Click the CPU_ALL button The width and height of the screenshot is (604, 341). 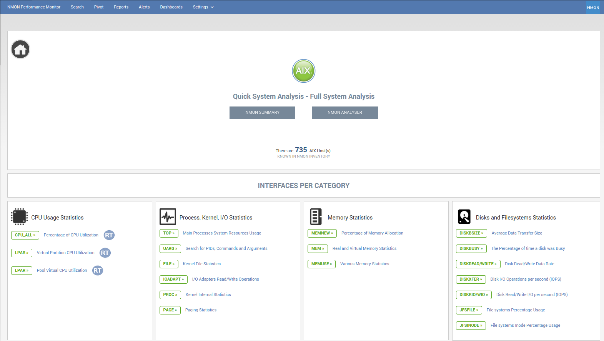[25, 235]
